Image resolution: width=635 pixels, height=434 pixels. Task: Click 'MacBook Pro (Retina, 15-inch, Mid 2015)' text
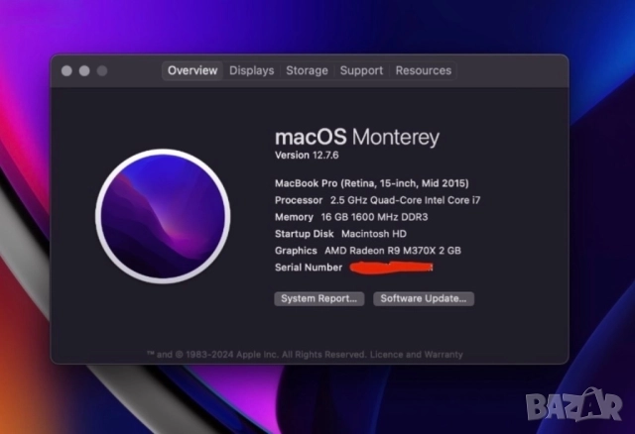372,183
